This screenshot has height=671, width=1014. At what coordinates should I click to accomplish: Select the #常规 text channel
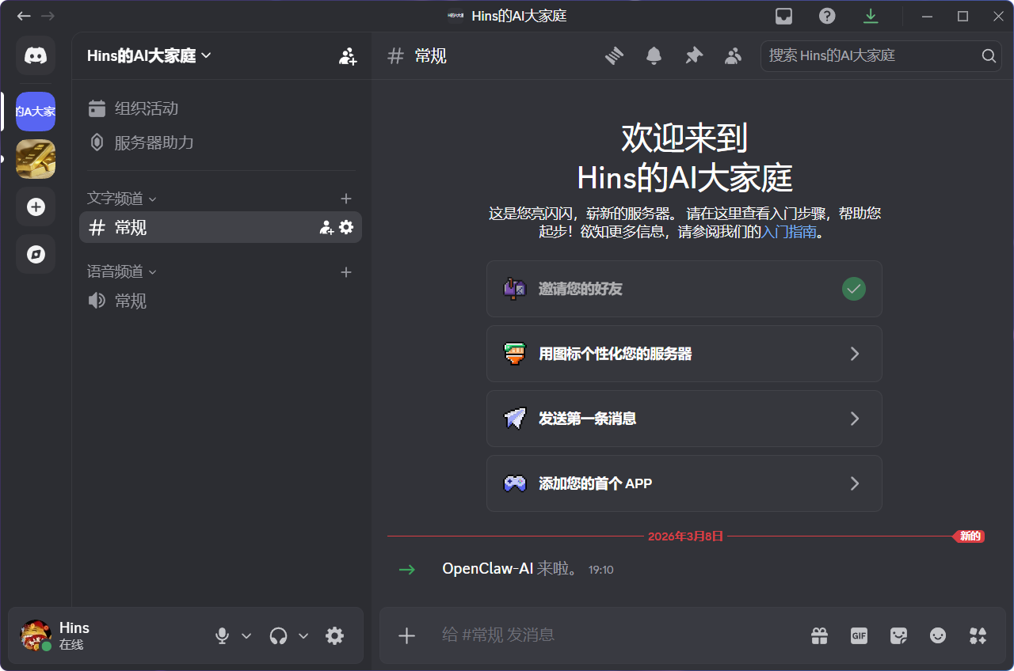point(220,228)
